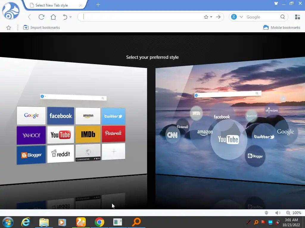Click the allrecipes bubble in wallpaper style
Screen dimensions: 305x228
point(272,110)
